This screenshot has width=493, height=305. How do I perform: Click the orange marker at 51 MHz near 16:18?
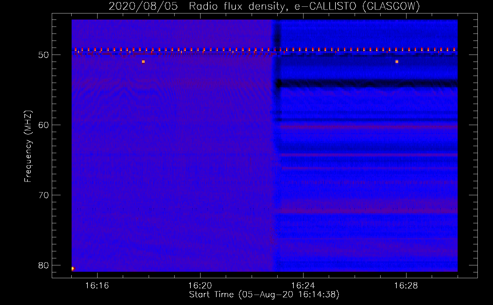click(143, 62)
